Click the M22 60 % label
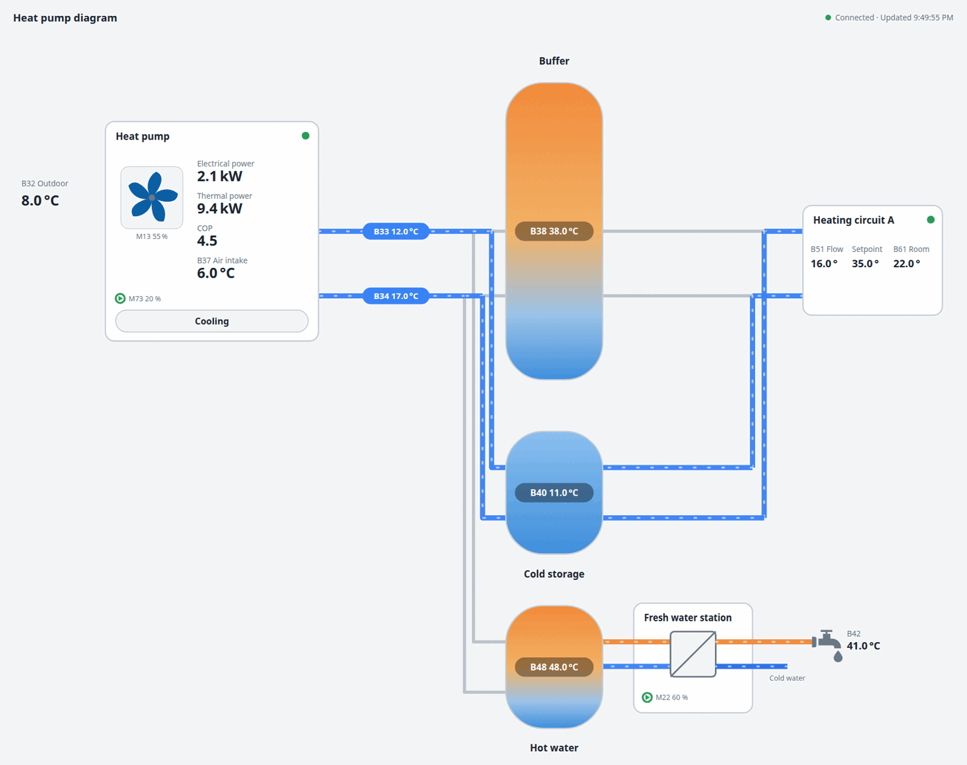Viewport: 967px width, 765px height. click(x=671, y=697)
